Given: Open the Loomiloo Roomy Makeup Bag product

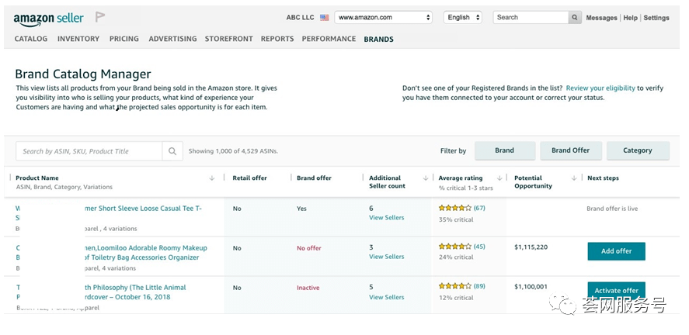Looking at the screenshot, I should [x=112, y=253].
